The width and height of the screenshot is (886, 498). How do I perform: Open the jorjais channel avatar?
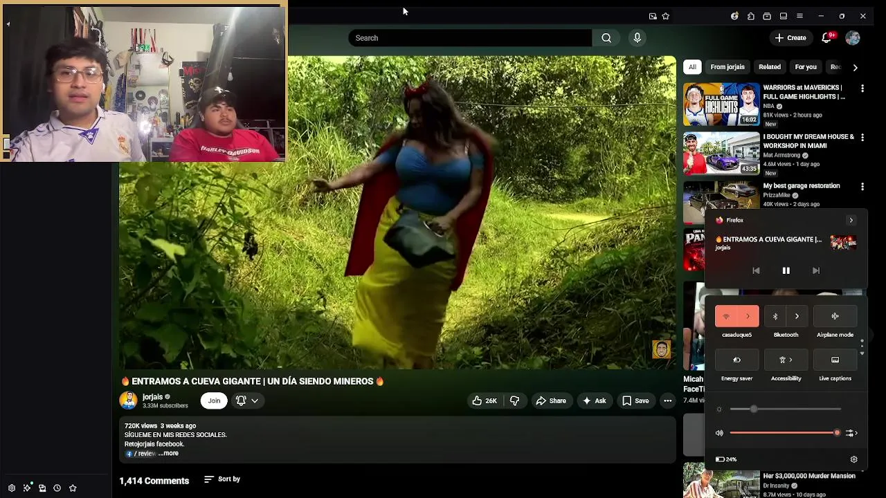pos(128,400)
